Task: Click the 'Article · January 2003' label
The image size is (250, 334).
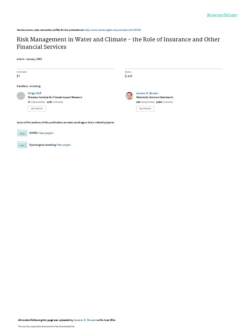Action: [29, 59]
